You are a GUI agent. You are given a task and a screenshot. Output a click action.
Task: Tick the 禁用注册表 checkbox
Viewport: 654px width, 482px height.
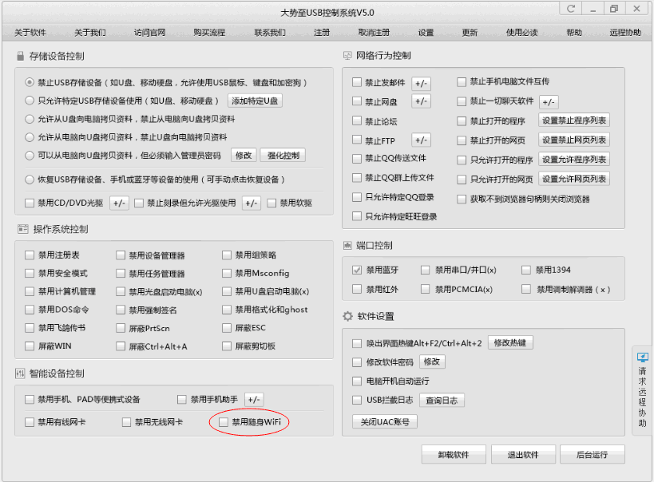click(x=30, y=255)
